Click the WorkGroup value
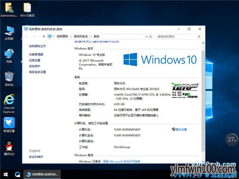The height and width of the screenshot is (179, 239). click(x=122, y=147)
